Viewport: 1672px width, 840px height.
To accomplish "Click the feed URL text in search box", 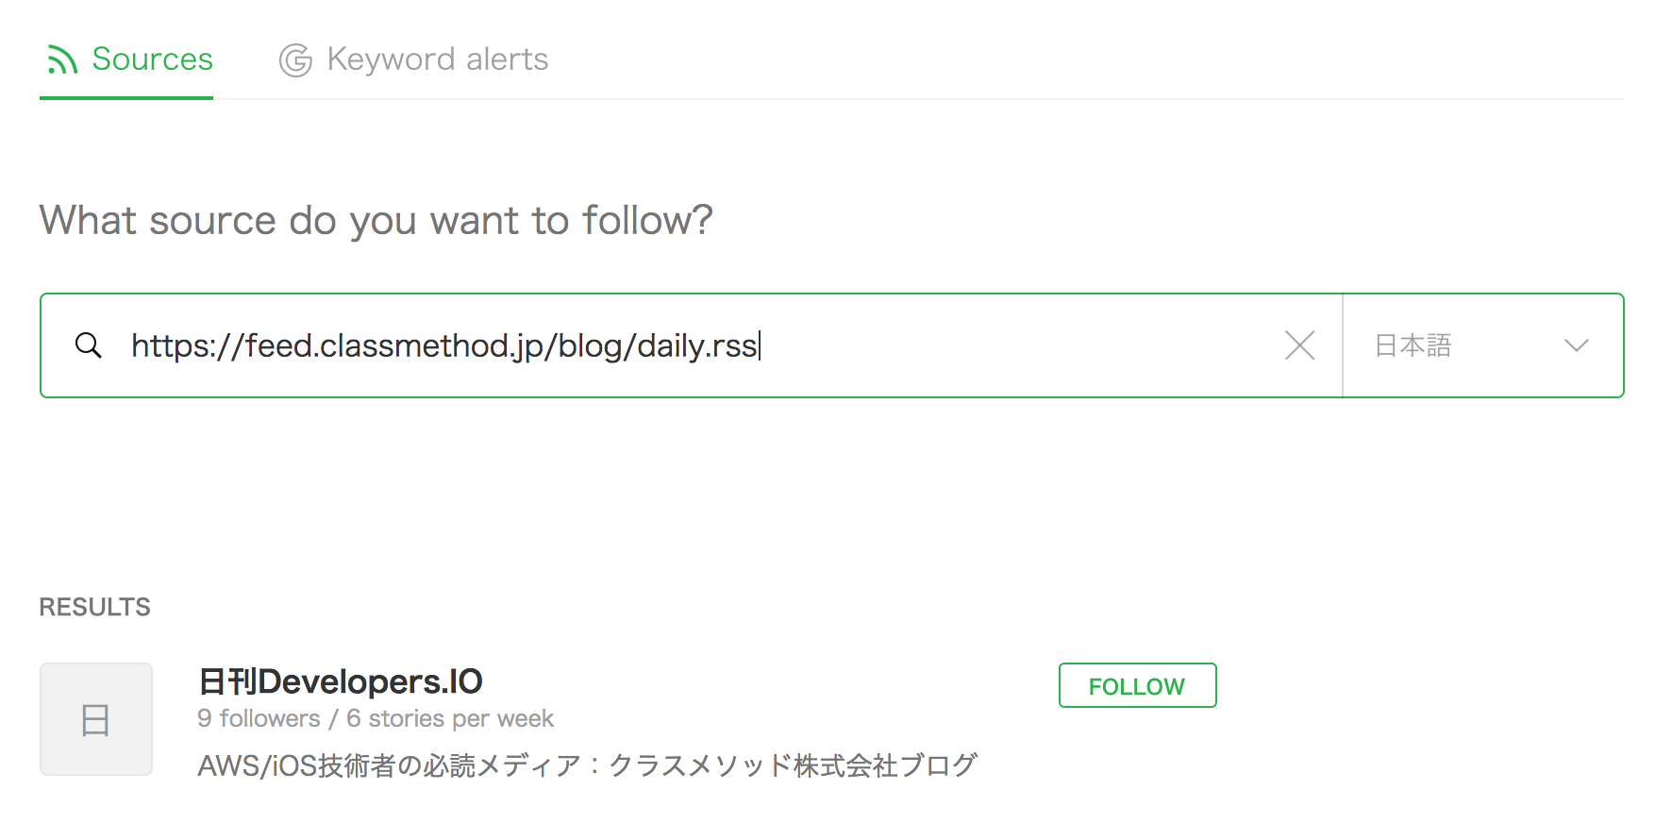I will 443,345.
